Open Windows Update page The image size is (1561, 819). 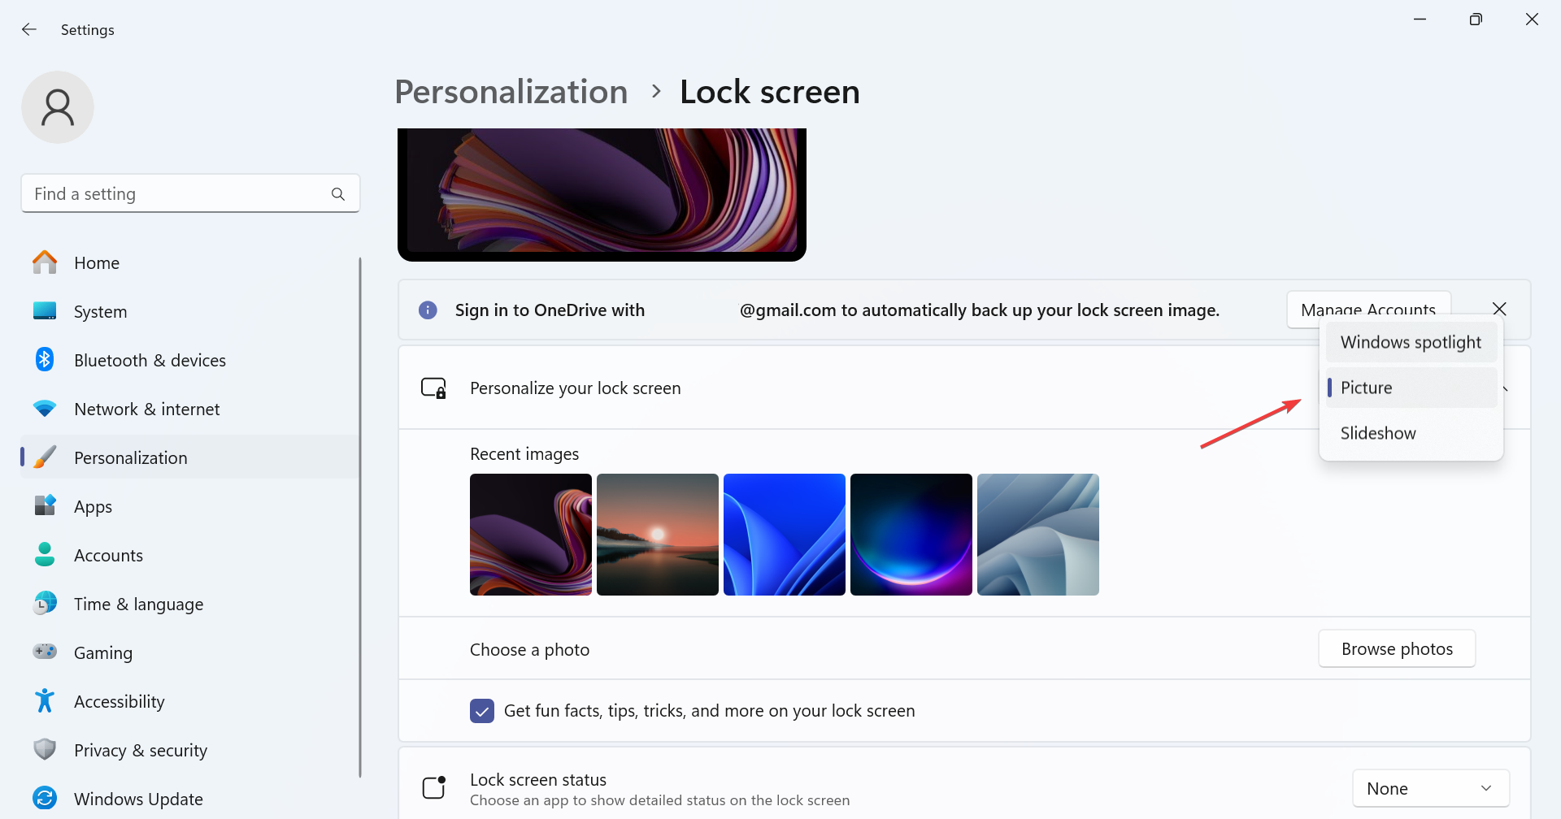coord(138,799)
